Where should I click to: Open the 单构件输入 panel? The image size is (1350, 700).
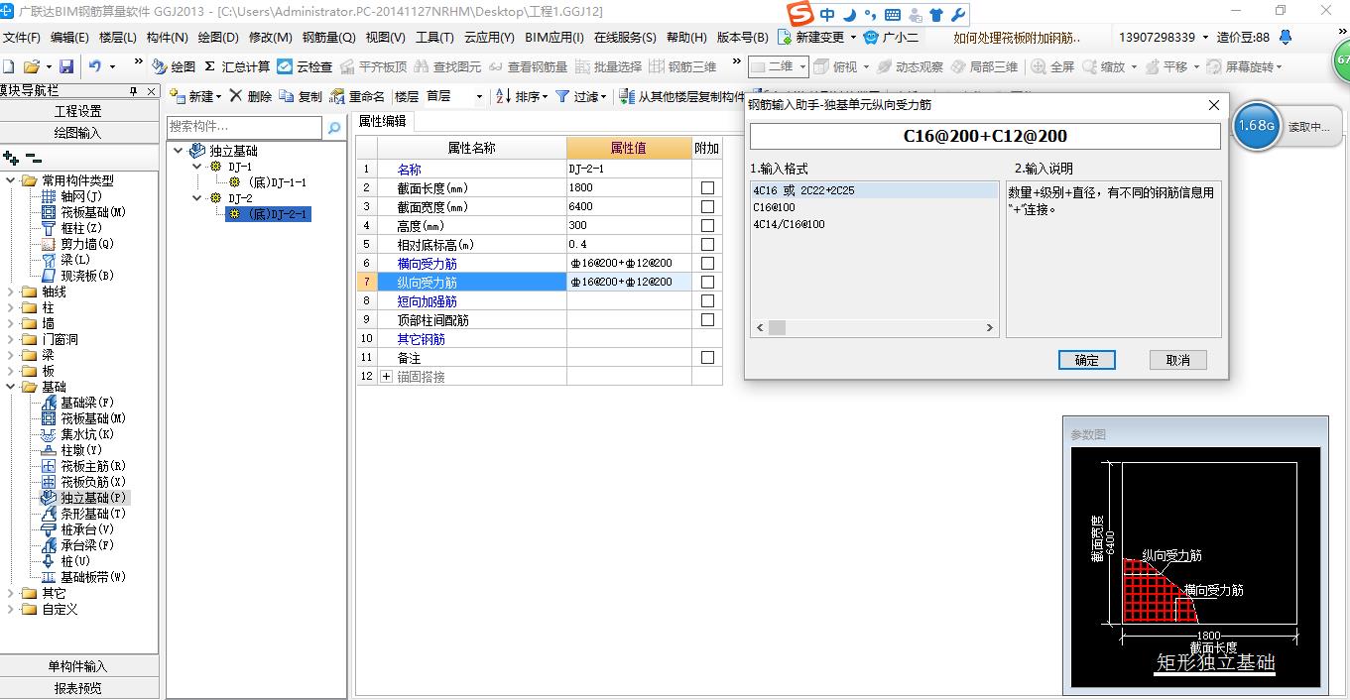pos(78,666)
